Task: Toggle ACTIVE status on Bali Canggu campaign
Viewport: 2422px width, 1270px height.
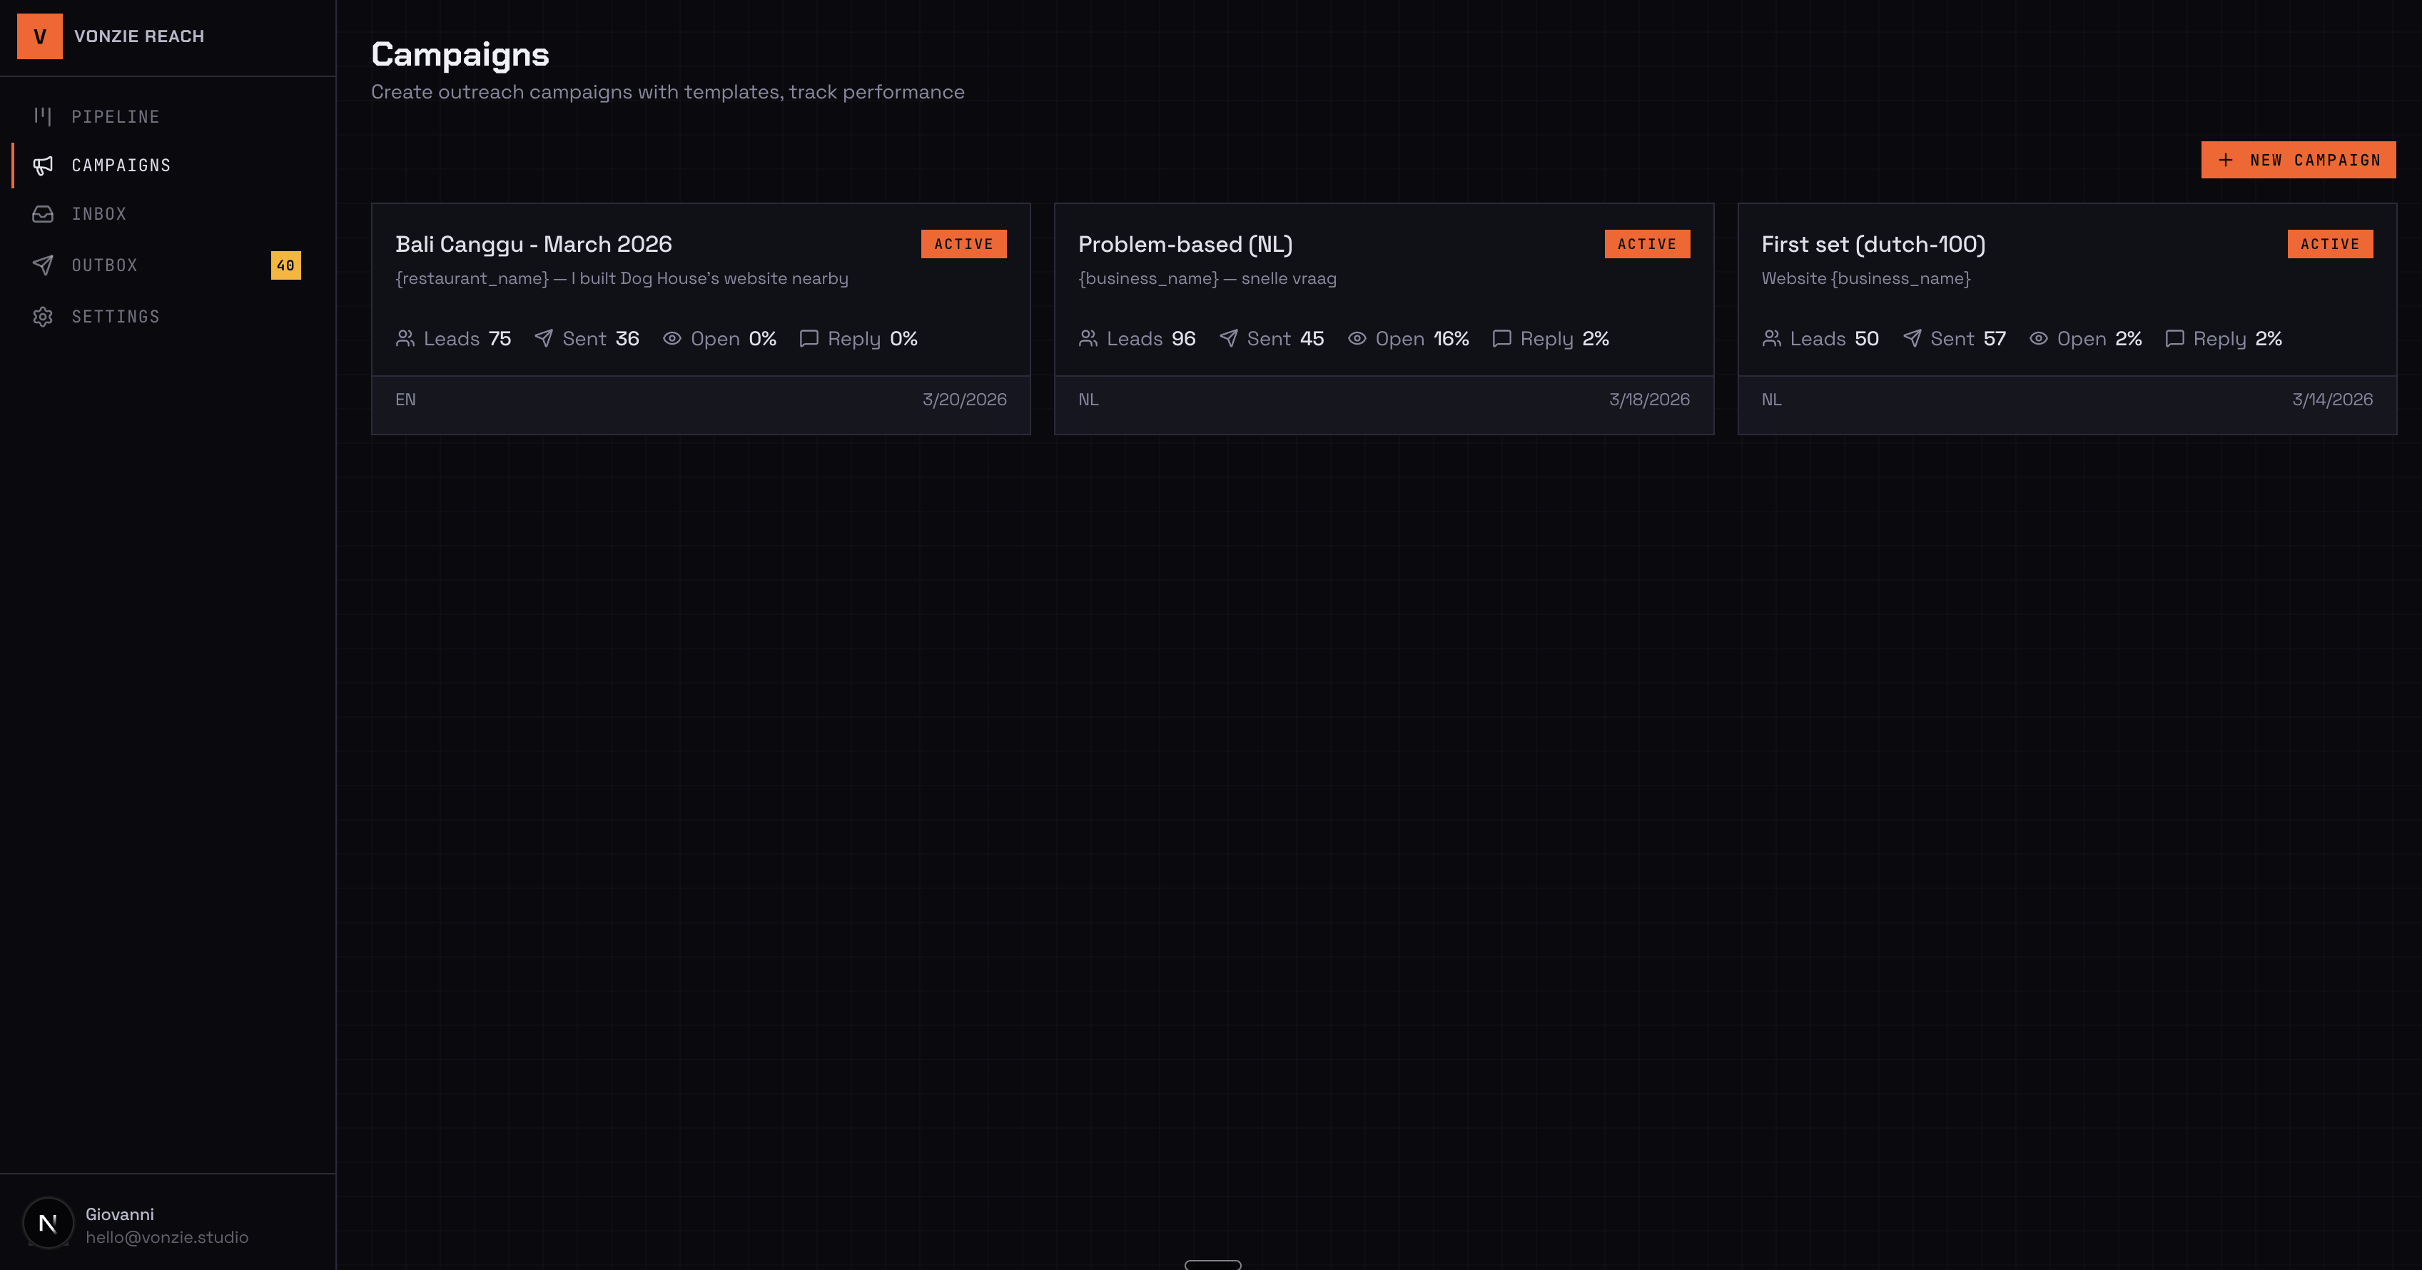Action: (963, 243)
